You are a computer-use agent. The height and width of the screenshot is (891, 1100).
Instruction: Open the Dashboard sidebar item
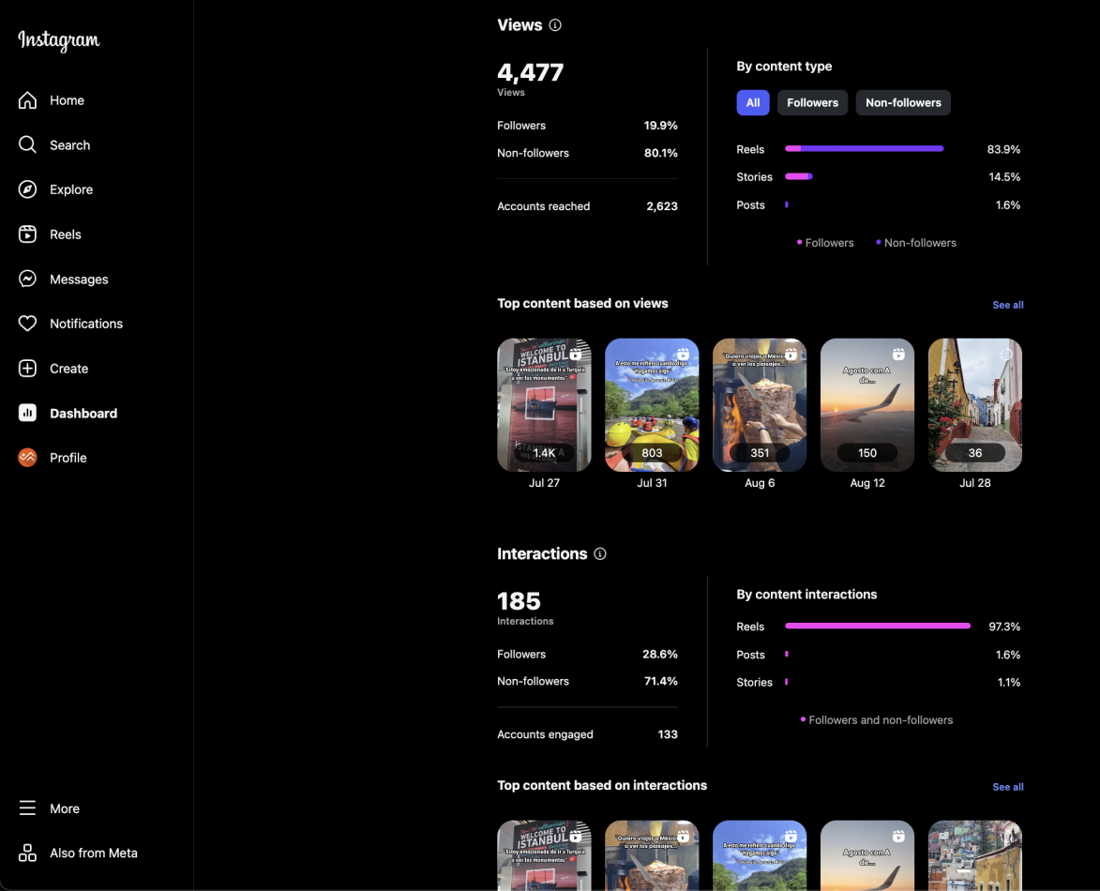(x=83, y=414)
